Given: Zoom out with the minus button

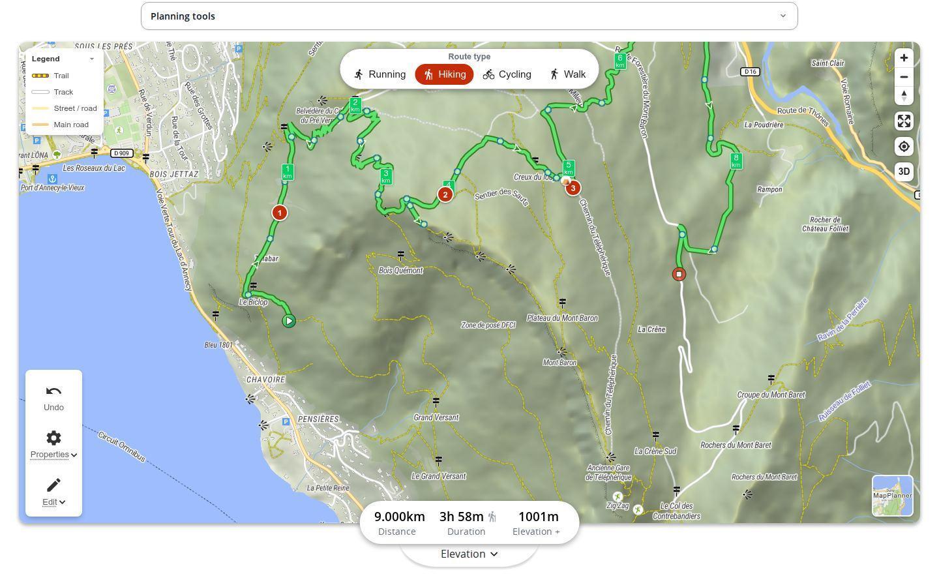Looking at the screenshot, I should 904,77.
